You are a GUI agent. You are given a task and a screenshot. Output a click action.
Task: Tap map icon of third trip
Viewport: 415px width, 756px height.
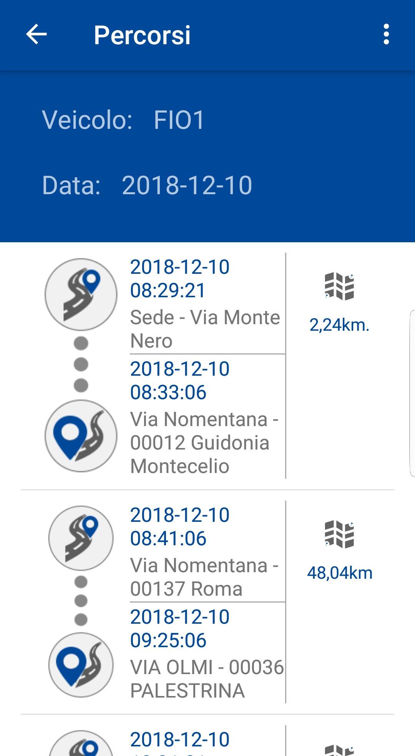point(339,751)
